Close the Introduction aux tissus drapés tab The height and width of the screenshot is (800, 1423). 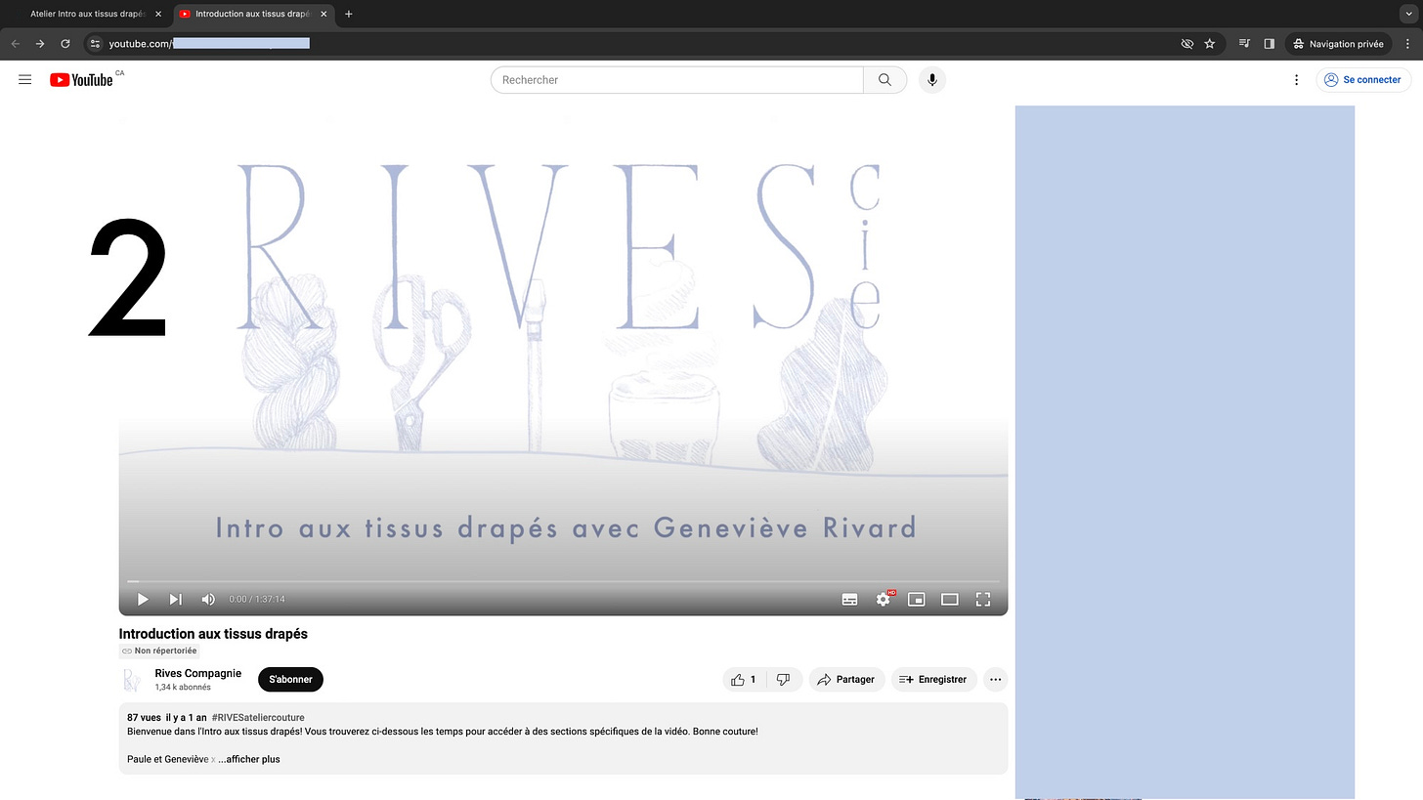pyautogui.click(x=323, y=14)
